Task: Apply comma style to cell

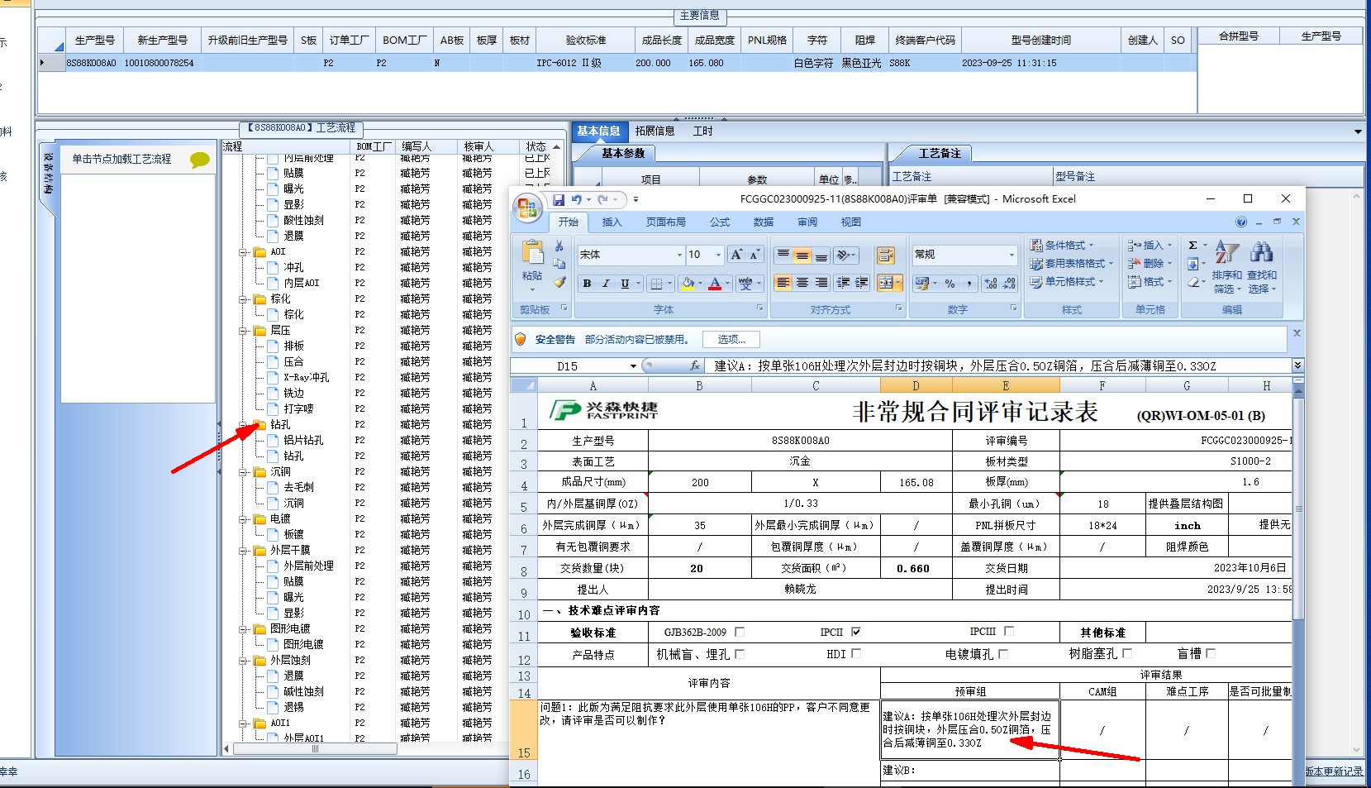Action: [969, 284]
